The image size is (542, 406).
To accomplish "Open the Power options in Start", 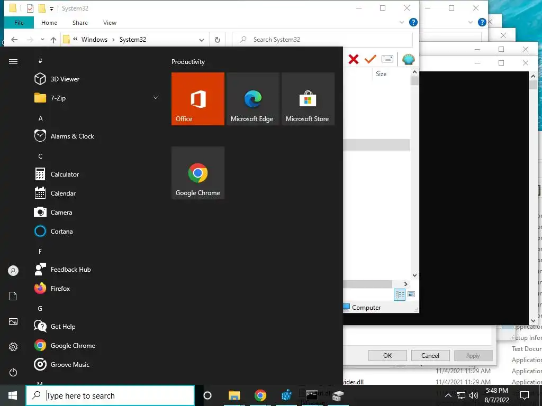I will pos(13,372).
